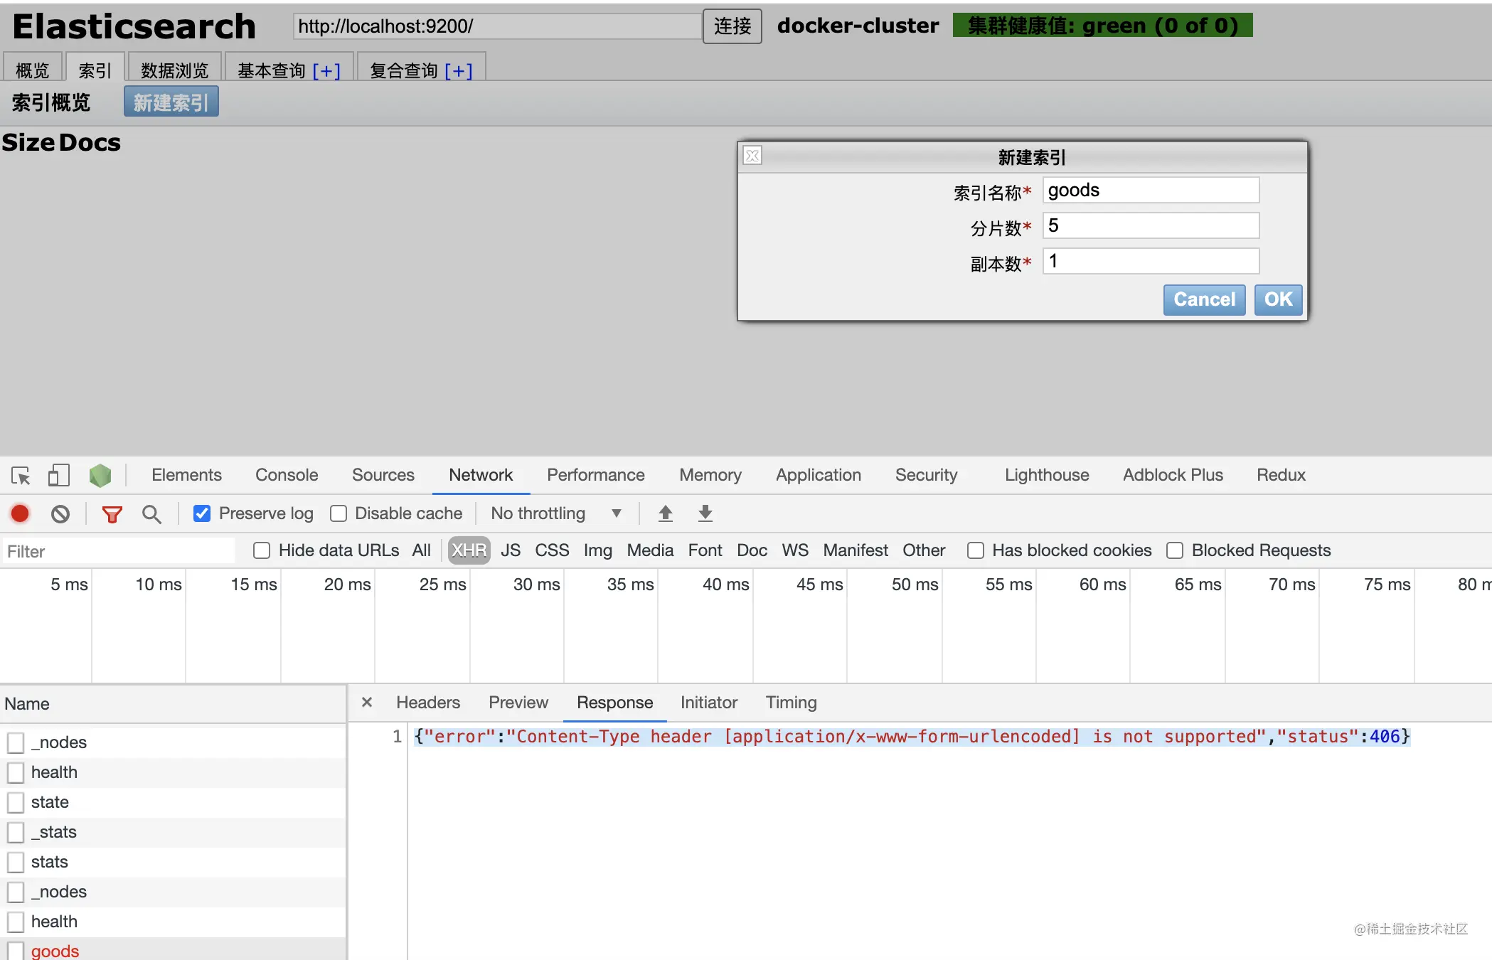1492x960 pixels.
Task: Clear the network log with the block icon
Action: pyautogui.click(x=60, y=513)
